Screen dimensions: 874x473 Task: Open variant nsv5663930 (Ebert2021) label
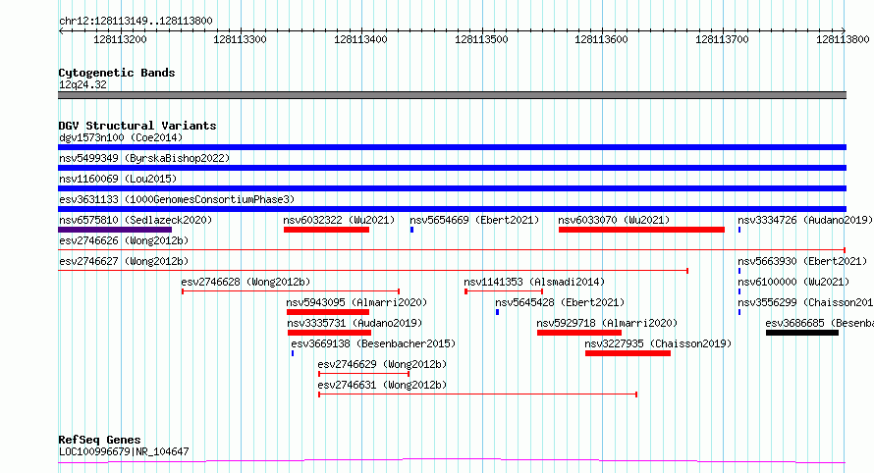[802, 261]
